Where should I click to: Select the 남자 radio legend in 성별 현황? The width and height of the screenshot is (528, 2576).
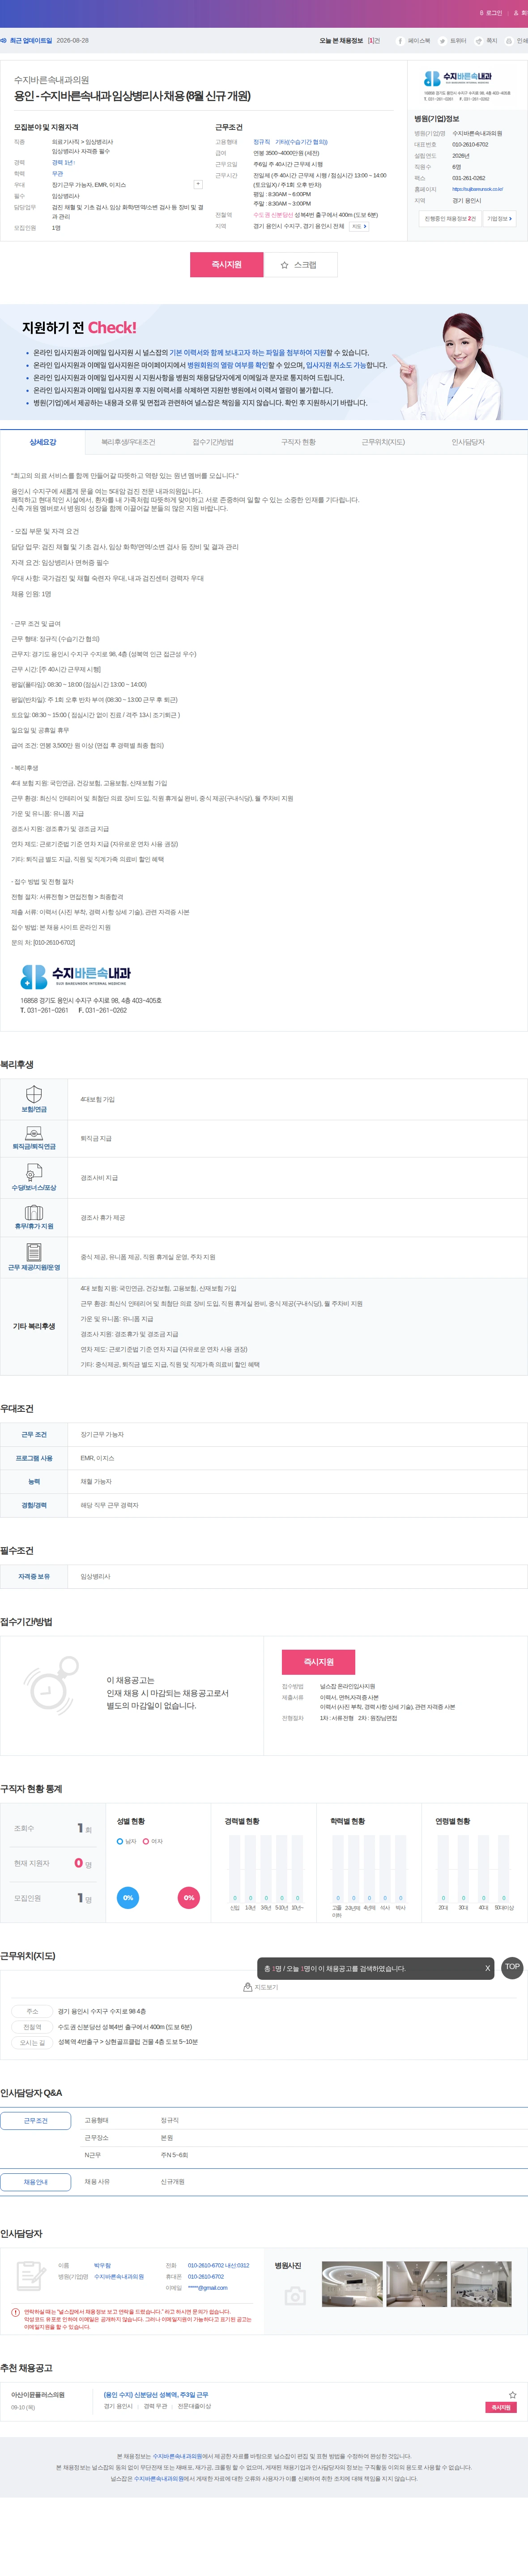point(126,1841)
